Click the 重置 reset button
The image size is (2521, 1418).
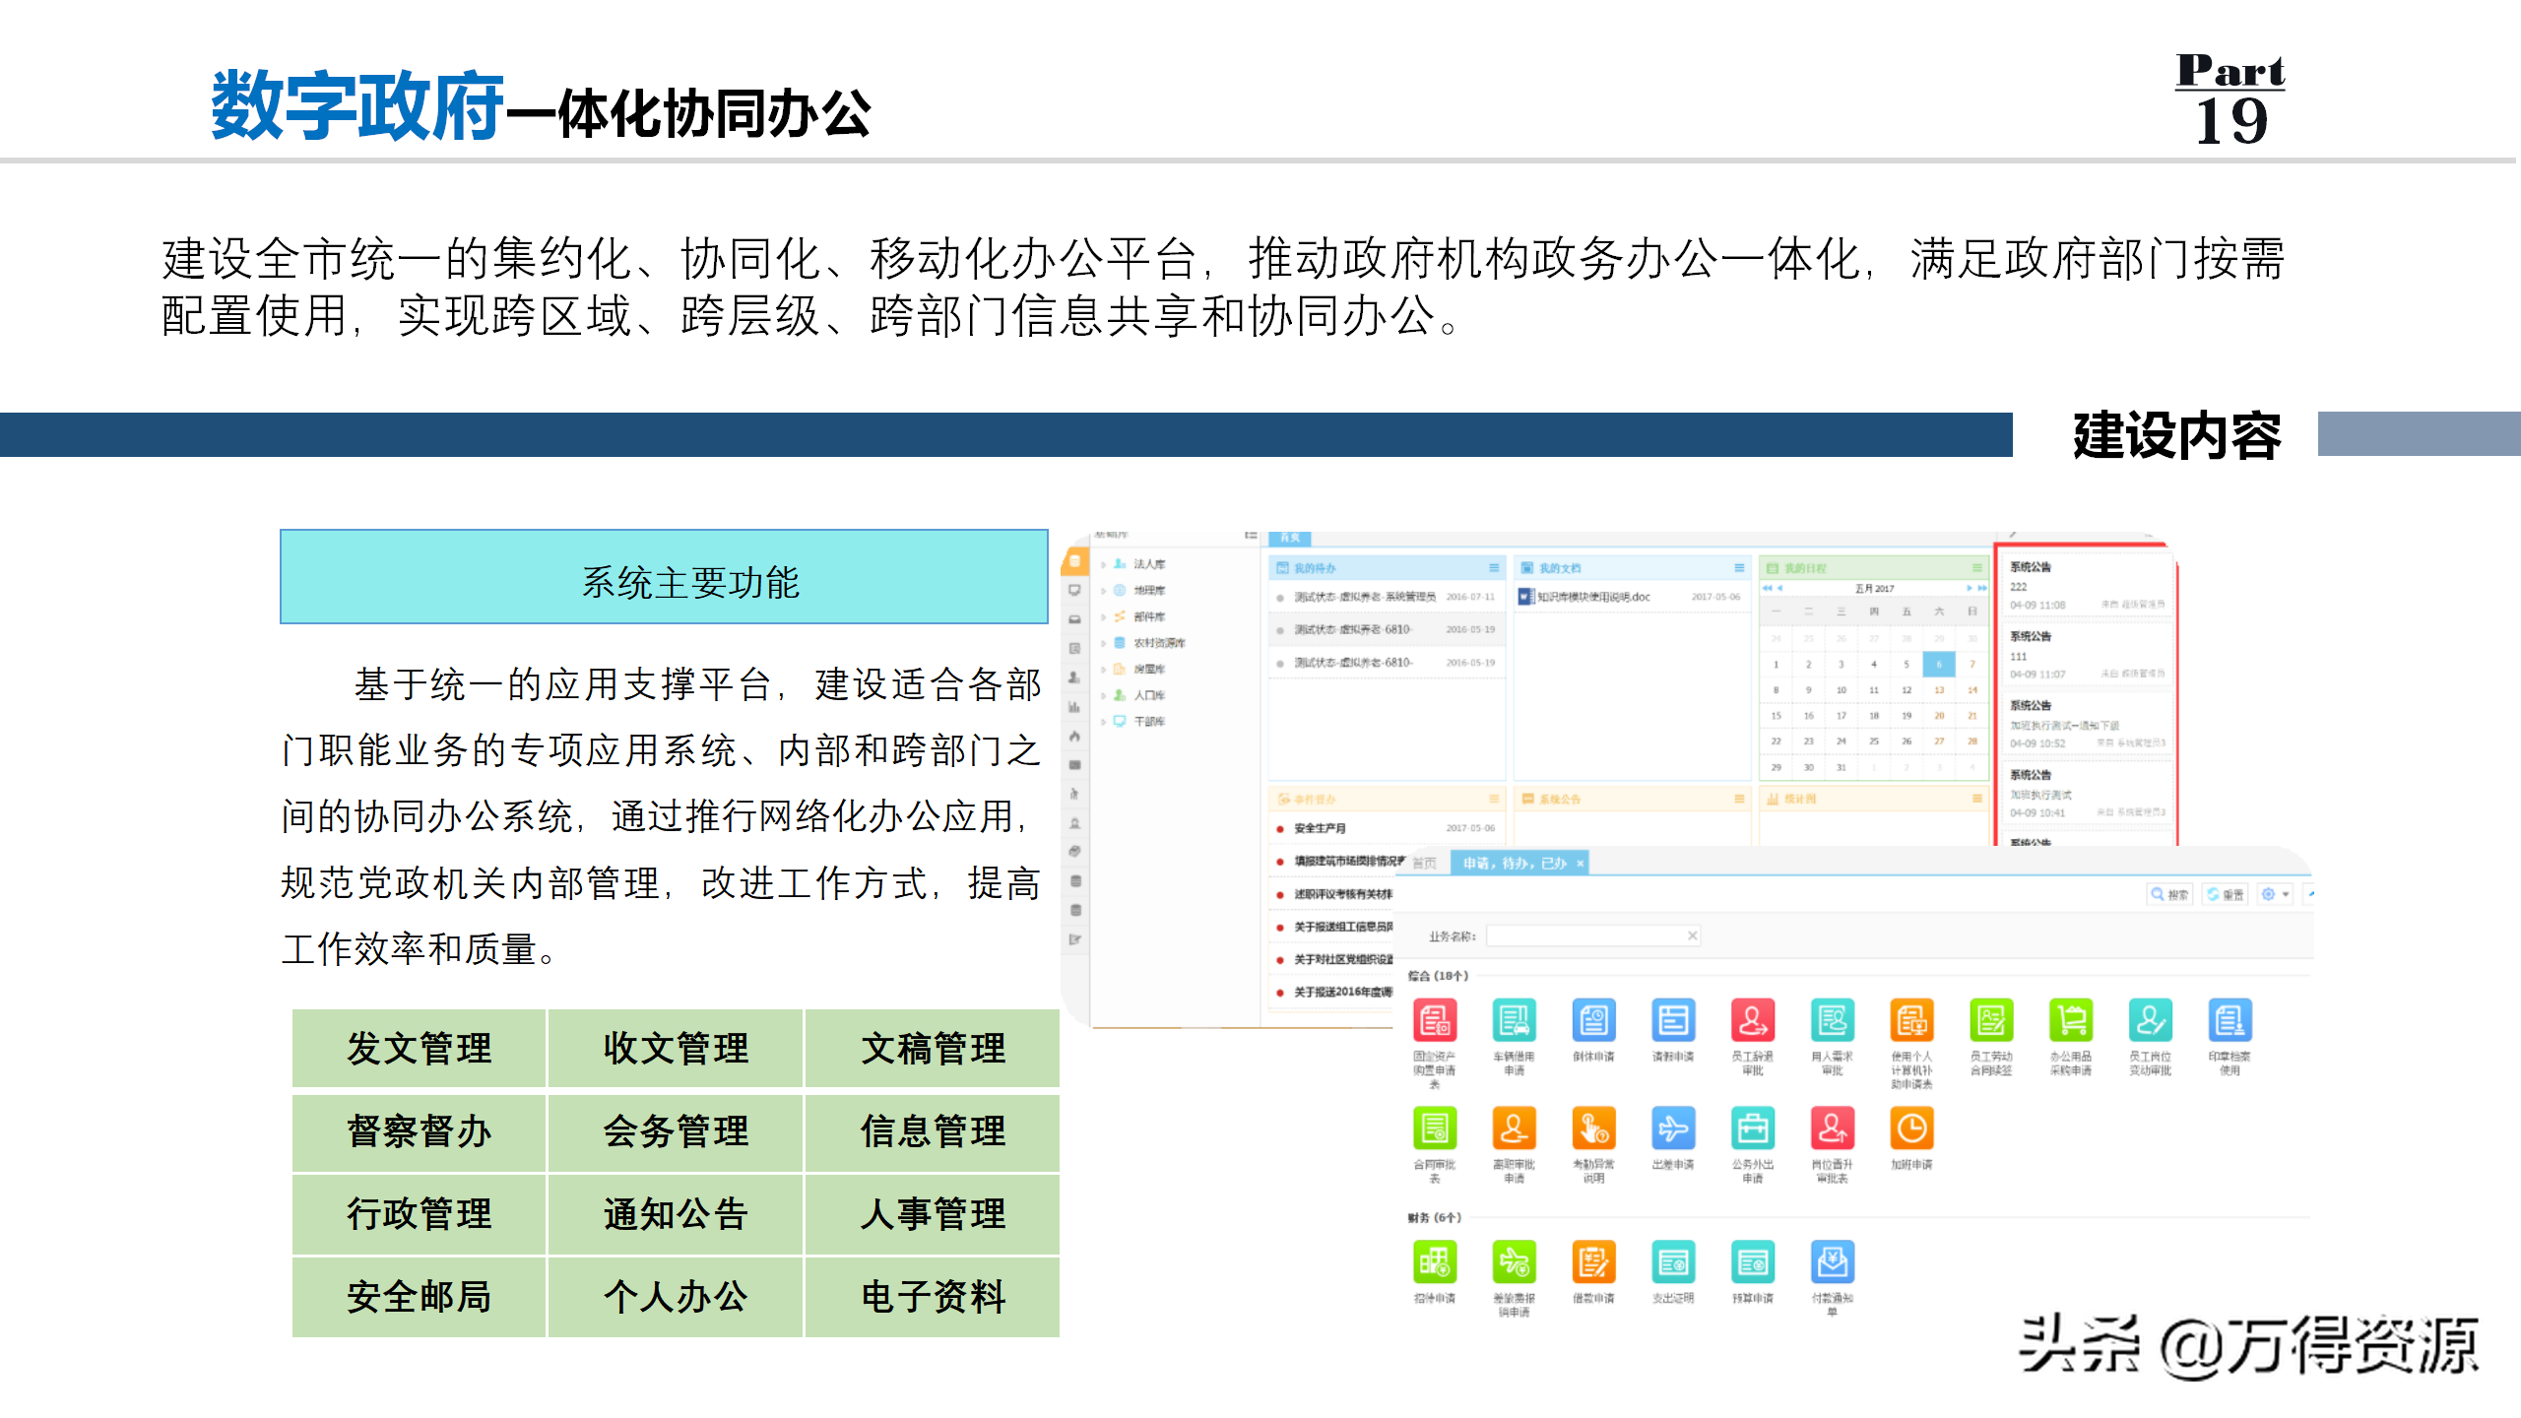click(2226, 894)
